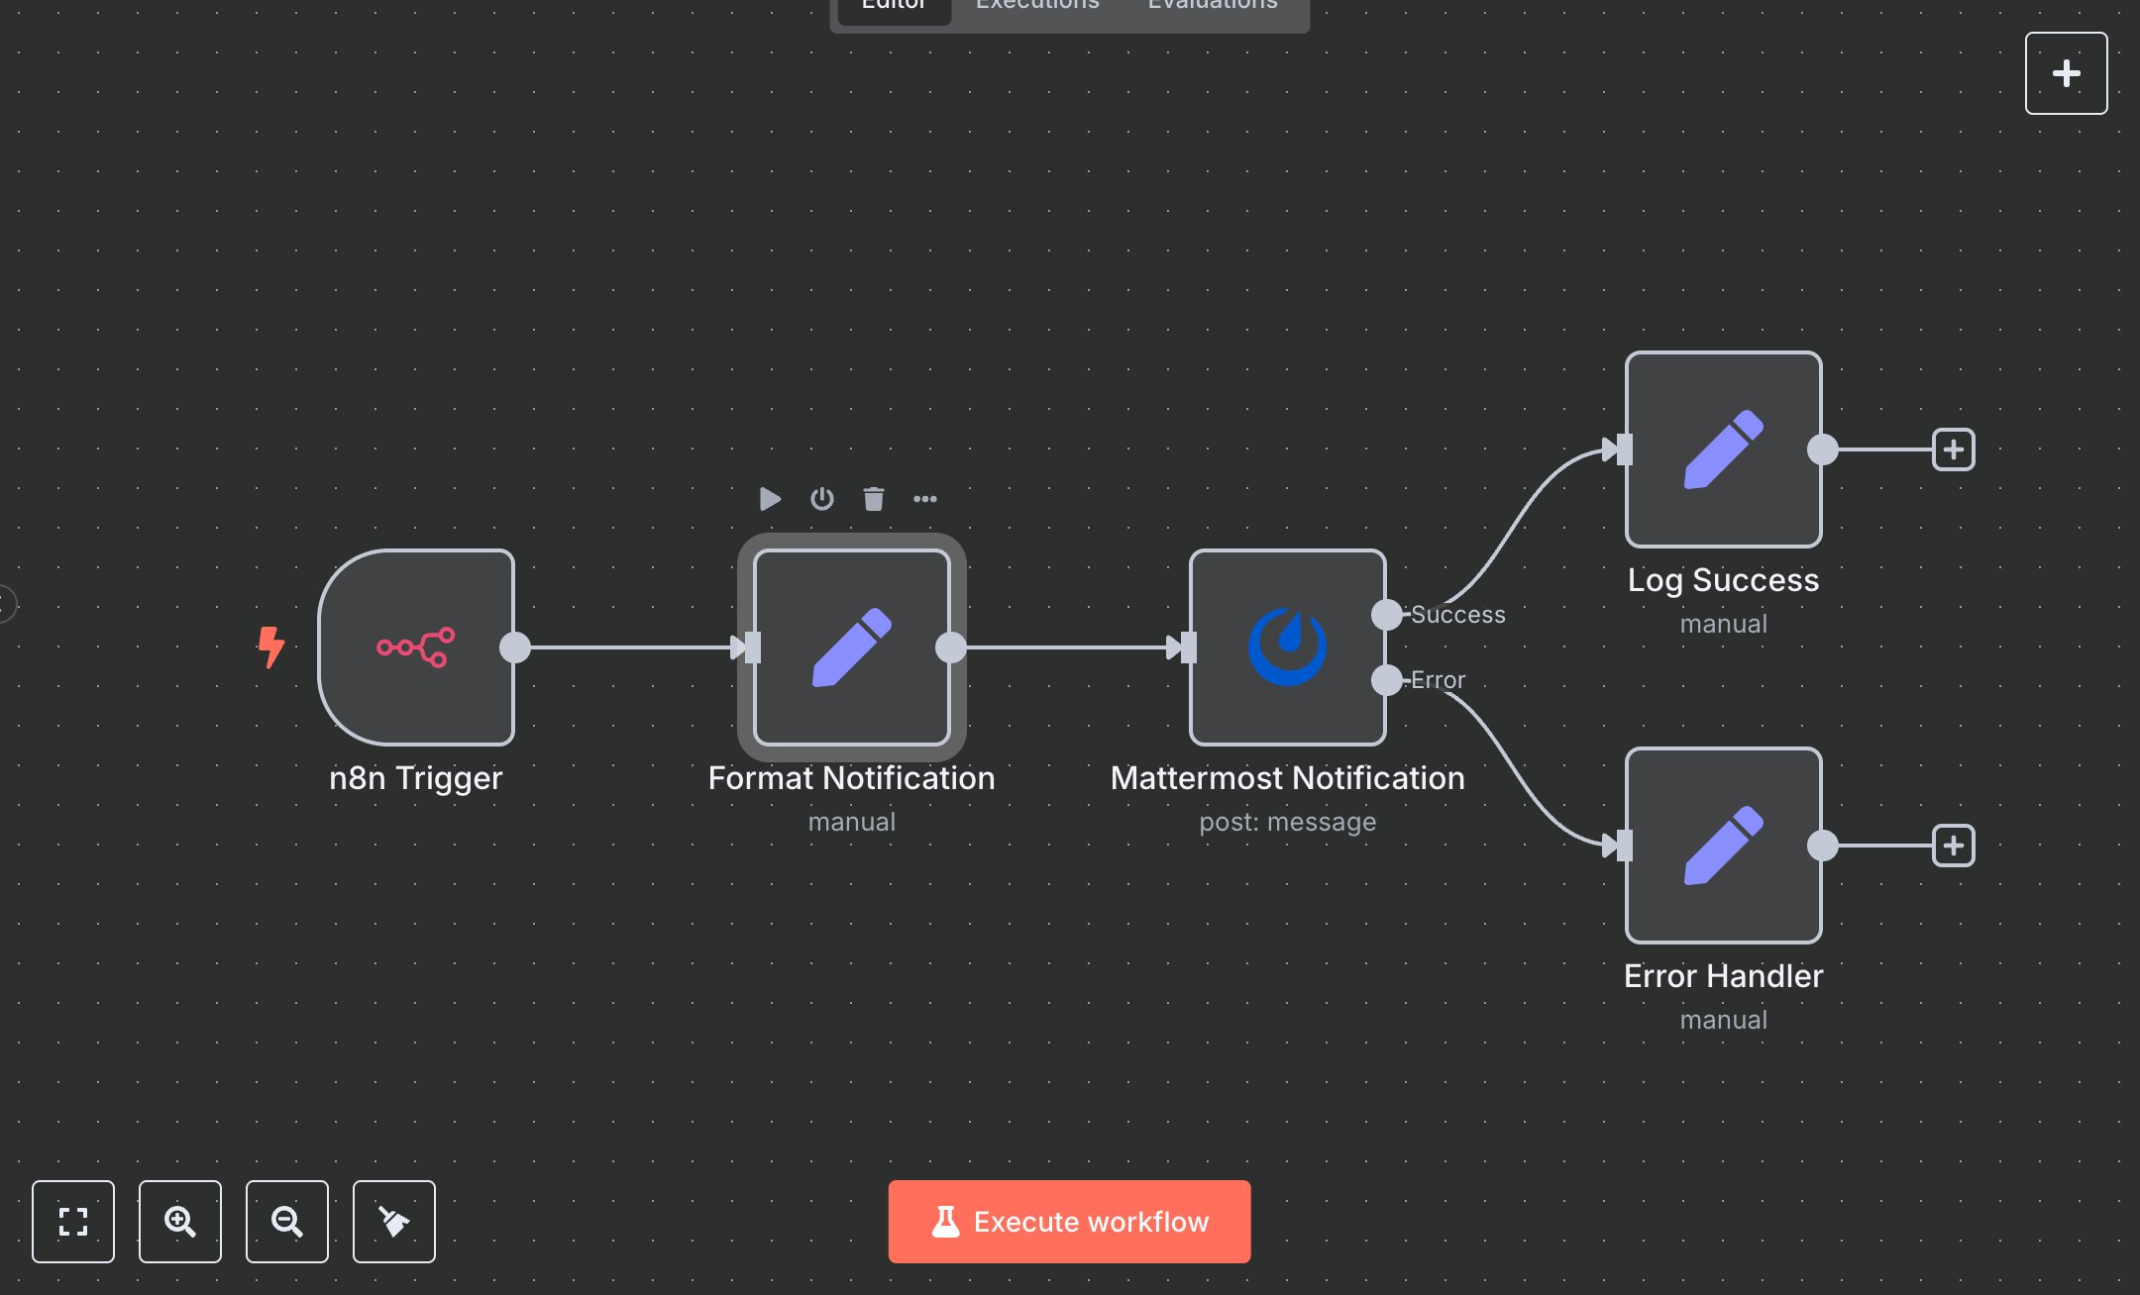Zoom out of the canvas
The height and width of the screenshot is (1295, 2140).
286,1222
